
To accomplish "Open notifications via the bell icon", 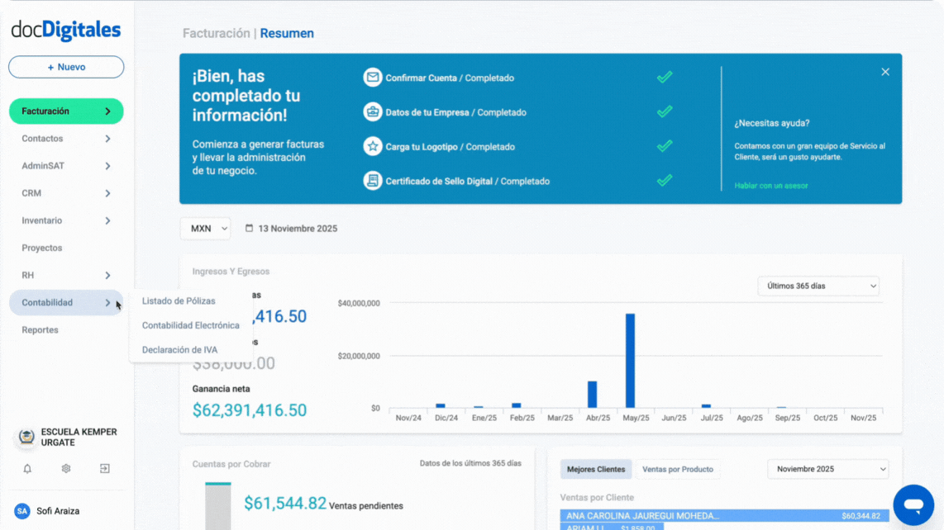I will click(x=26, y=468).
